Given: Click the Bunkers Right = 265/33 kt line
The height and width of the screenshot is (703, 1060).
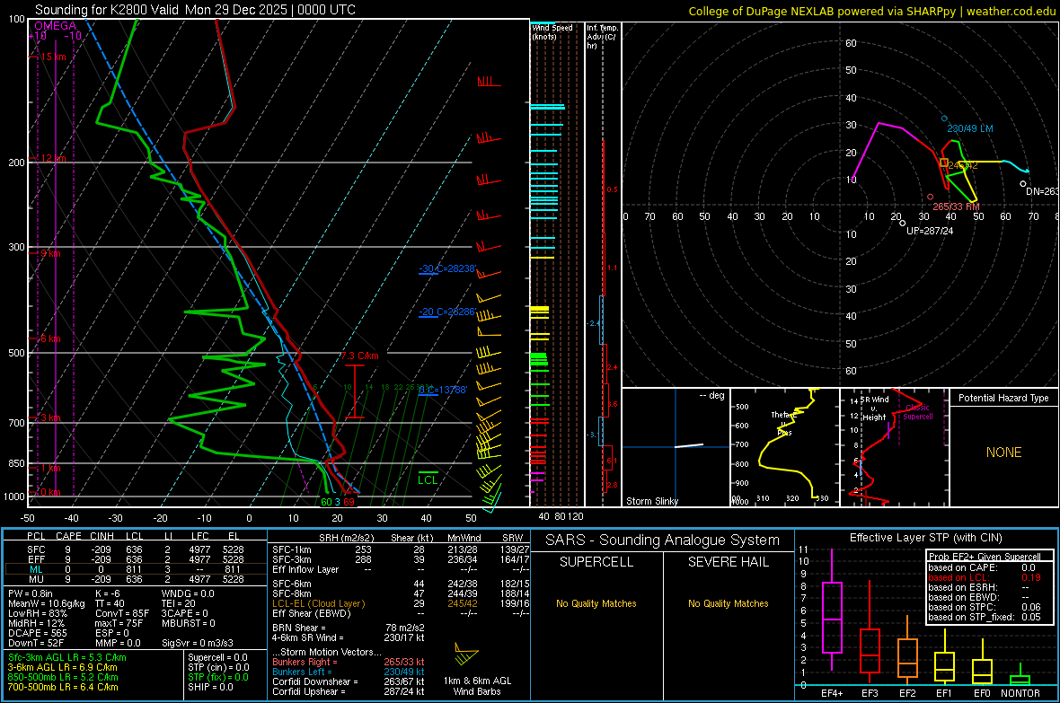Looking at the screenshot, I should [349, 662].
